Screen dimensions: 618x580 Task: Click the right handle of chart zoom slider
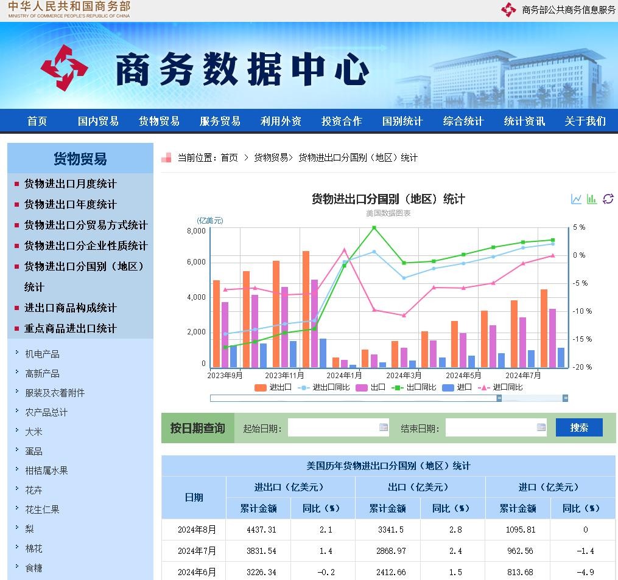tap(565, 398)
